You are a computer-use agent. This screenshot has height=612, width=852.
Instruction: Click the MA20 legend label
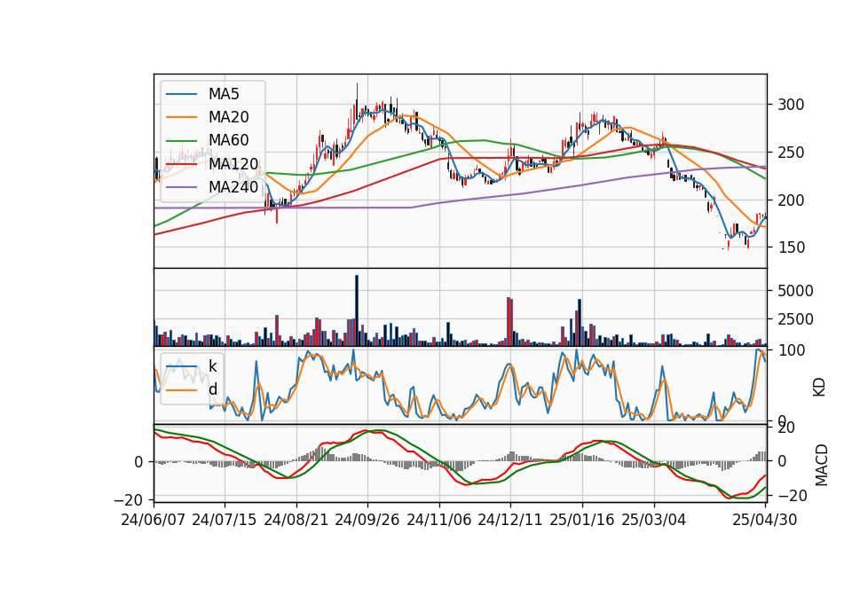click(x=228, y=117)
